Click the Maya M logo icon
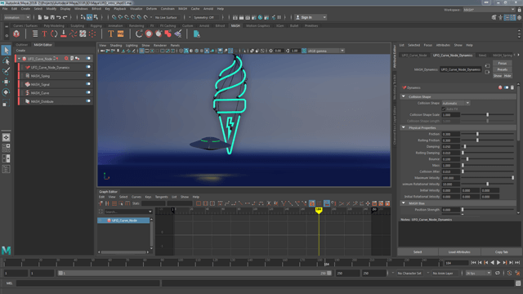 [7, 250]
